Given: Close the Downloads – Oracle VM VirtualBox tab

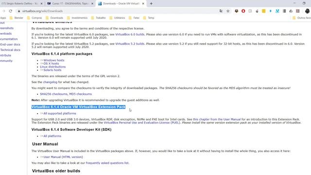Looking at the screenshot, I should point(143,3).
